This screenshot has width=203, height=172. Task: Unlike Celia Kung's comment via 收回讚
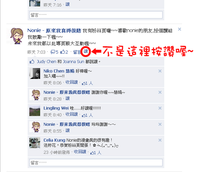(x=80, y=152)
